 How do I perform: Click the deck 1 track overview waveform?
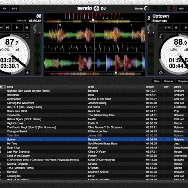(x=94, y=21)
